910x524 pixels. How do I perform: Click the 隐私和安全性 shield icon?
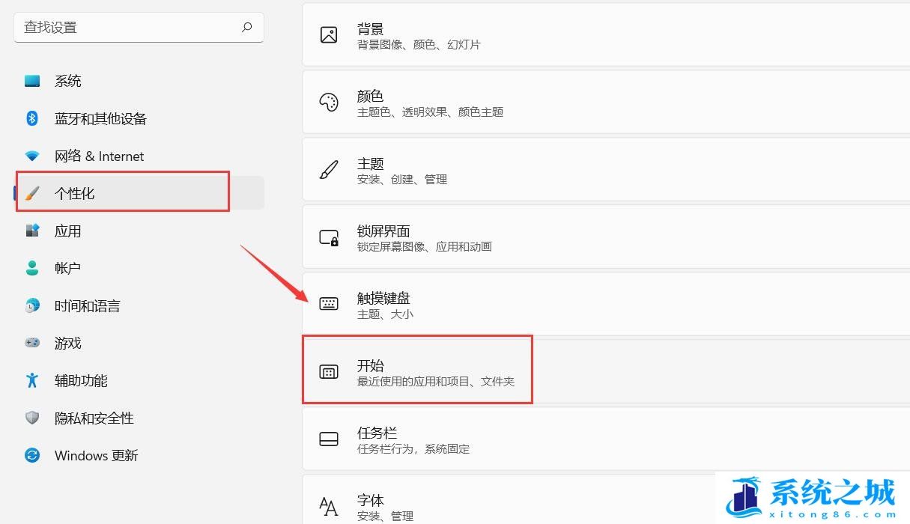(x=32, y=418)
